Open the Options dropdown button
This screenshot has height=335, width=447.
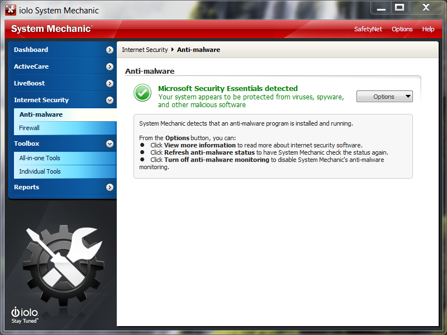[x=384, y=97]
